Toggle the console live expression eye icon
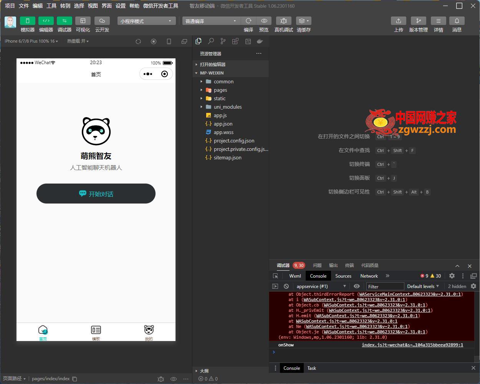The height and width of the screenshot is (384, 480). tap(357, 286)
